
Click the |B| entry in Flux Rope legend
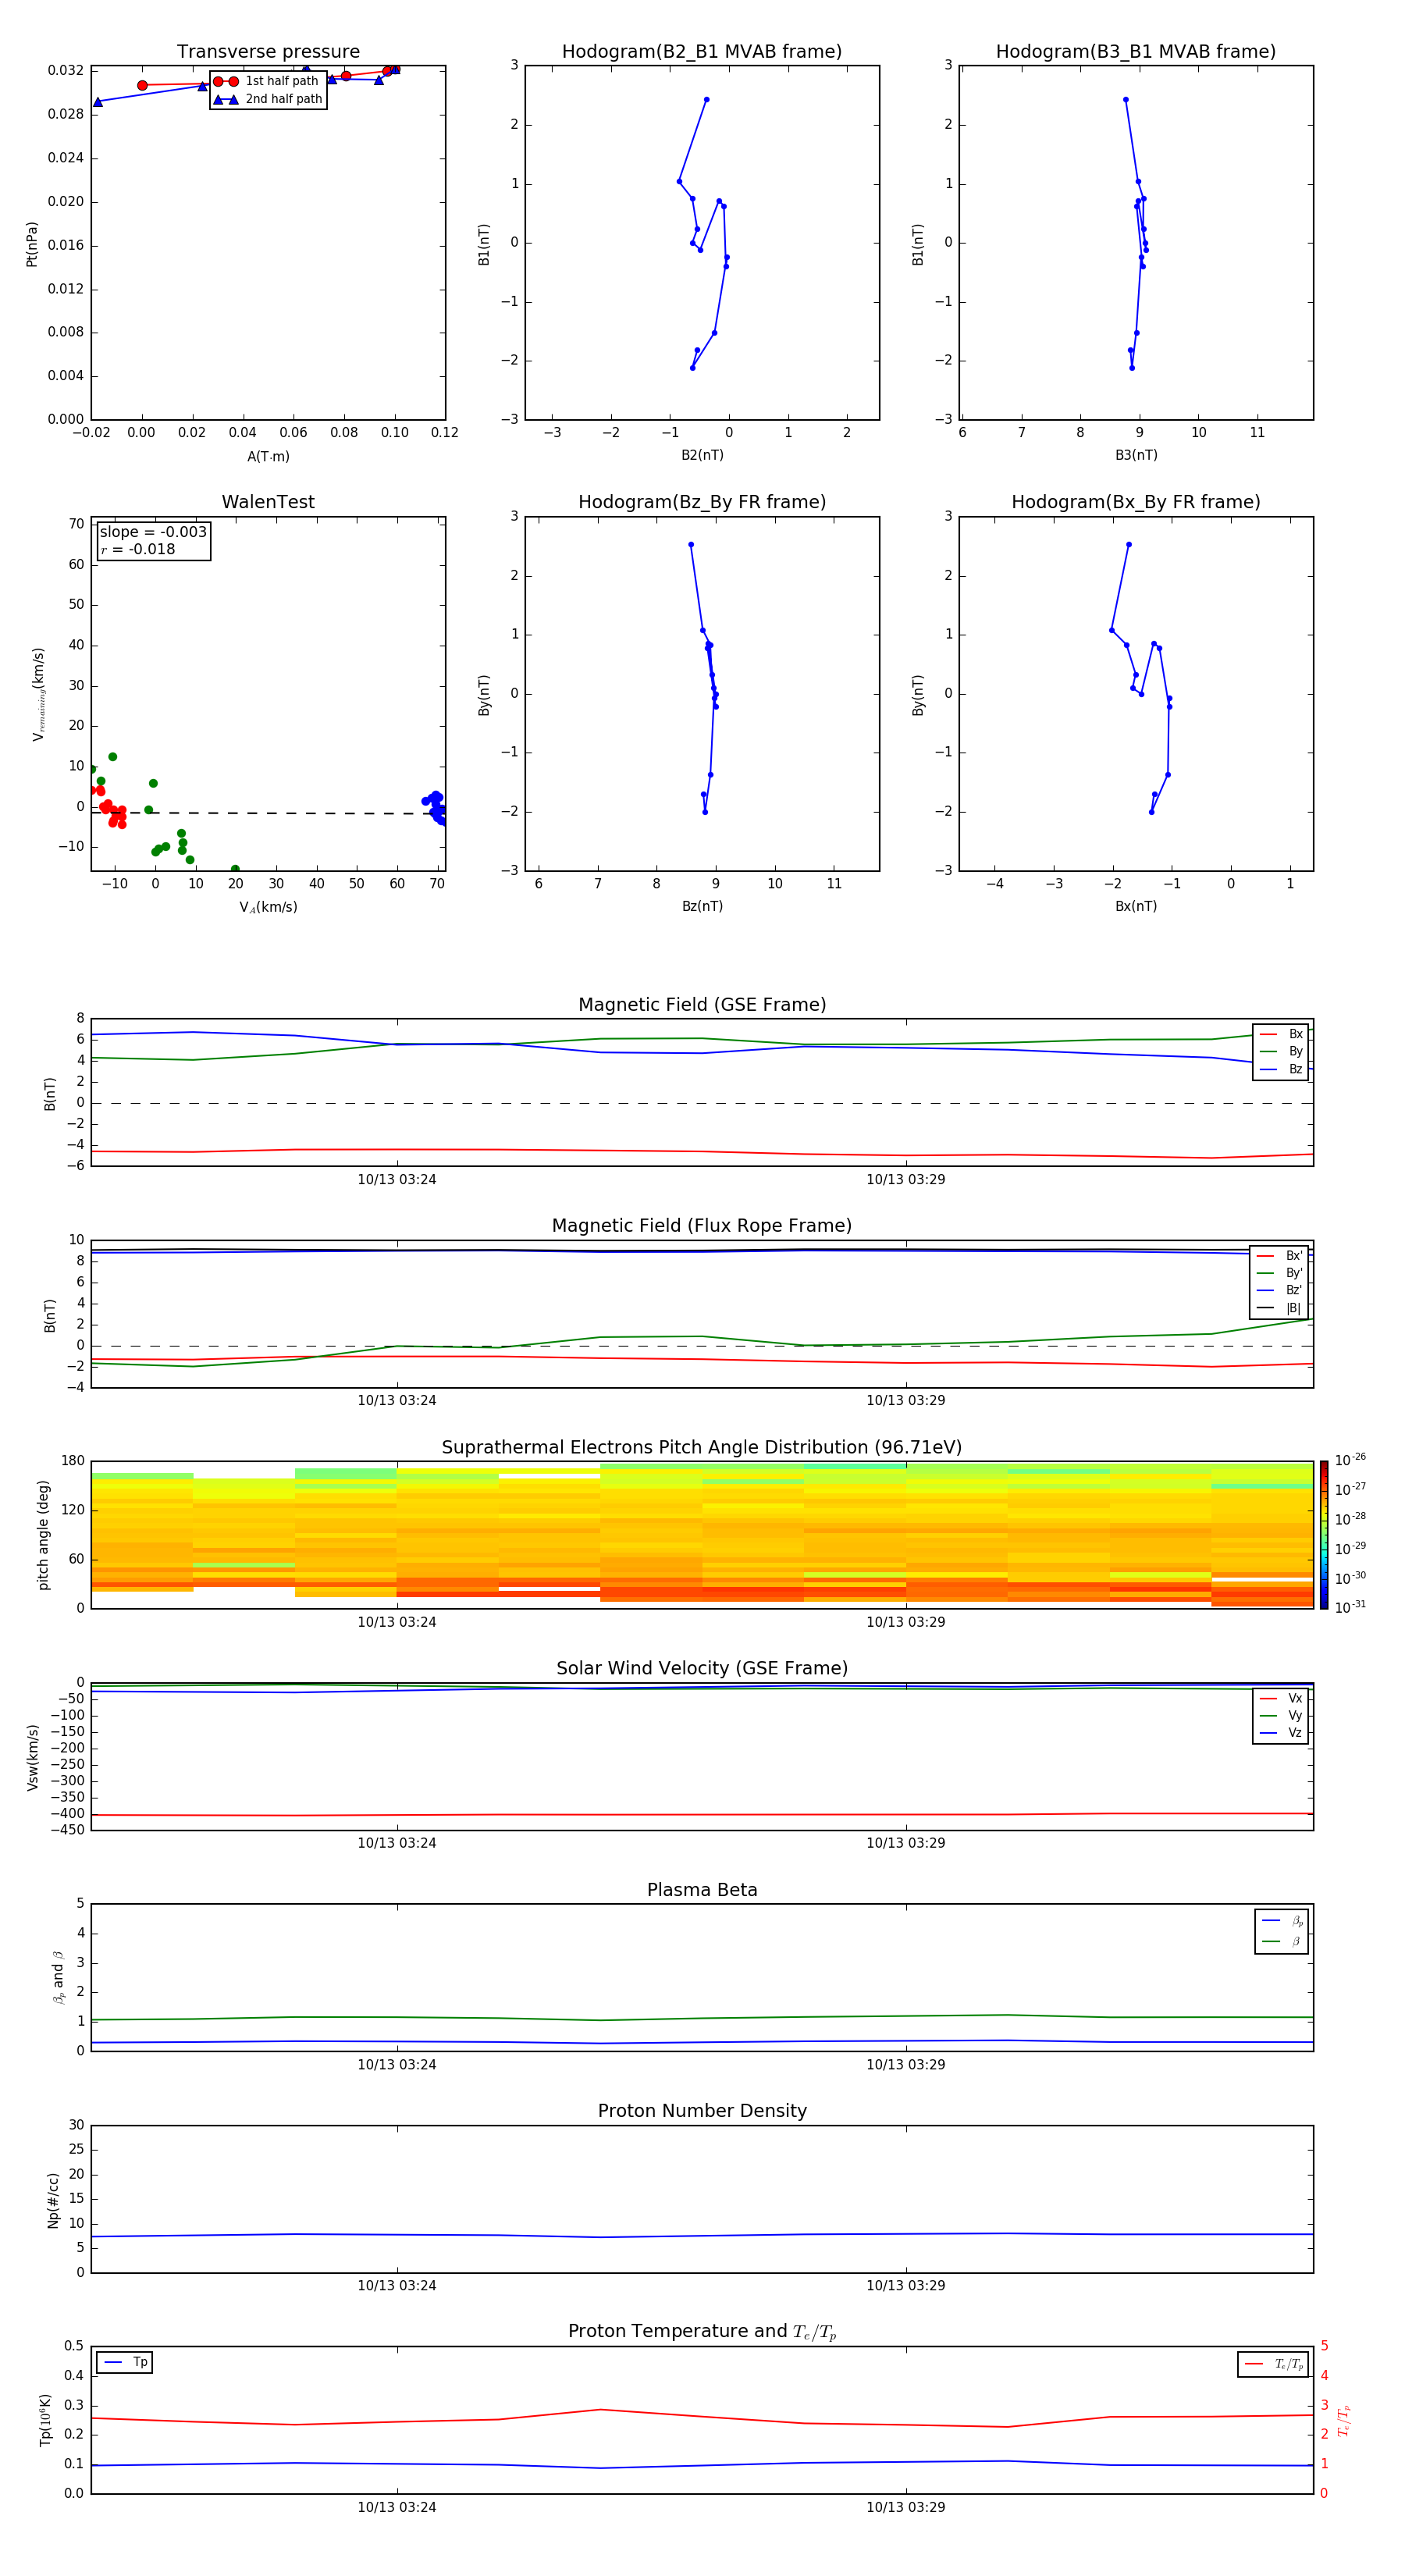coord(1280,1309)
